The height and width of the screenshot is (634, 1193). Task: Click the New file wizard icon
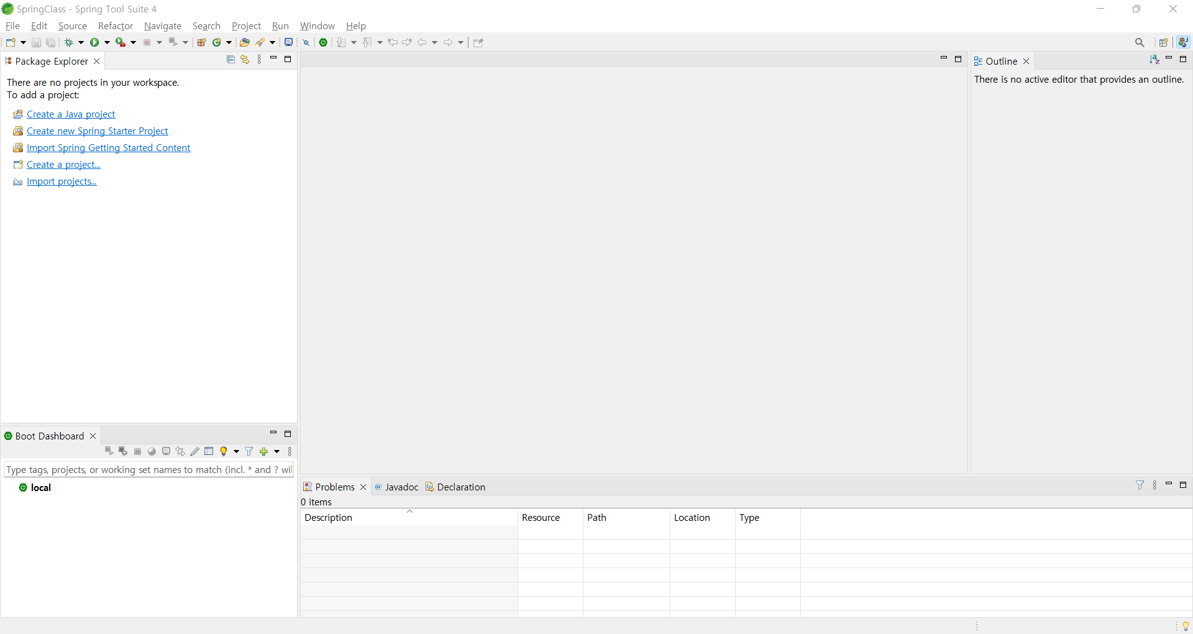(x=11, y=42)
